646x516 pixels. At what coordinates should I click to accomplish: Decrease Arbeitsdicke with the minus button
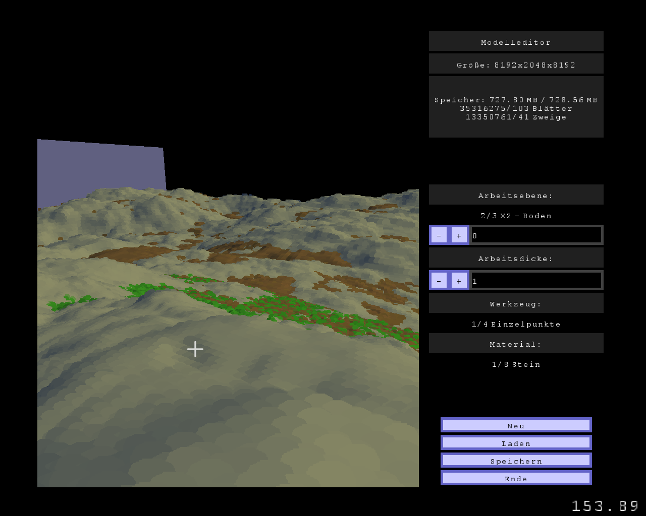(x=439, y=281)
